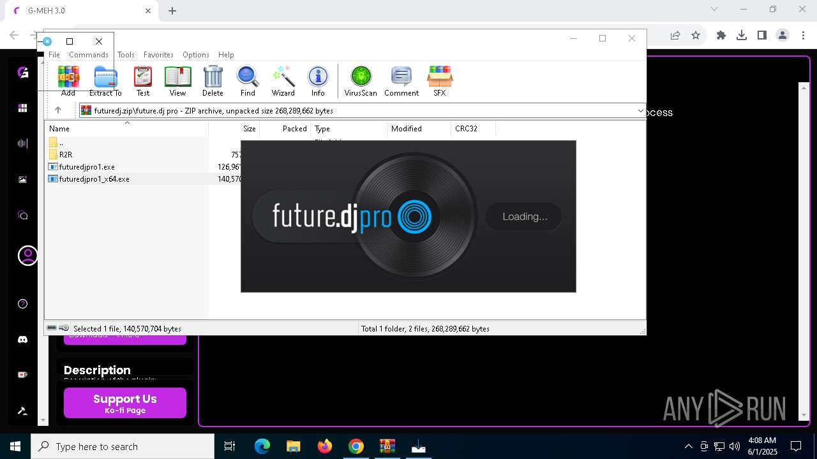The height and width of the screenshot is (459, 817).
Task: Open the image gallery sidebar icon
Action: (x=23, y=180)
